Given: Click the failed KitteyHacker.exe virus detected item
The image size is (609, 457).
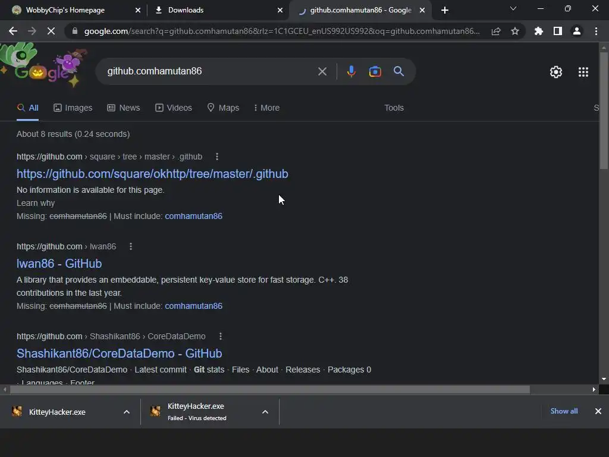Looking at the screenshot, I should (197, 412).
